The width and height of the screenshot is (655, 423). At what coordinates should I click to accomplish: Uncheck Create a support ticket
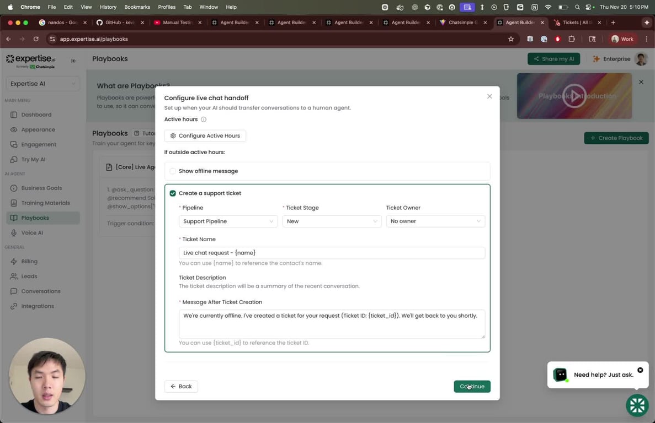pos(173,193)
